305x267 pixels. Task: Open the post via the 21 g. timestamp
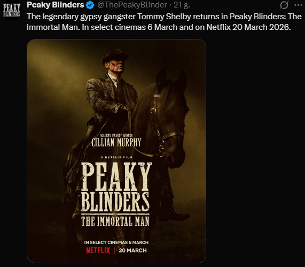(x=182, y=5)
